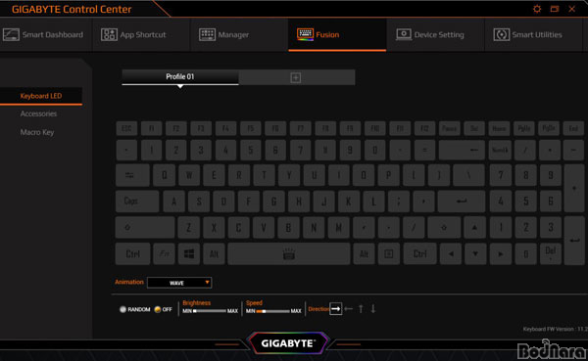Click the GIGABYTE logo badge
Viewport: 588px width, 361px height.
(x=288, y=343)
